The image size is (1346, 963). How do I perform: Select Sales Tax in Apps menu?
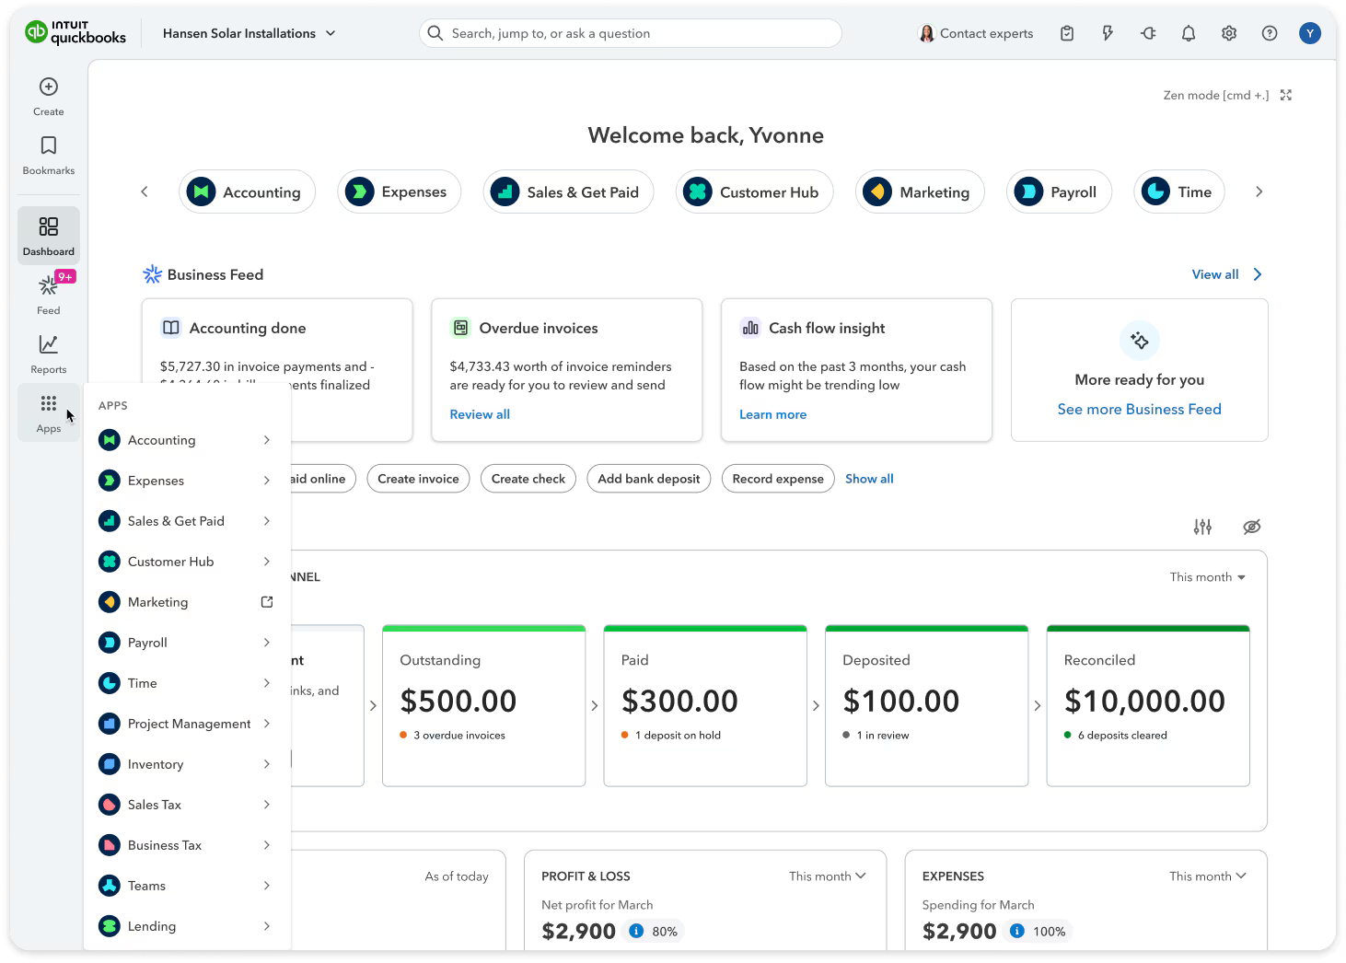[x=187, y=805]
